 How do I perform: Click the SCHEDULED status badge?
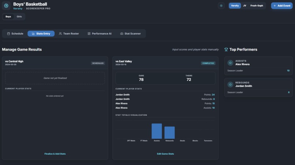coord(98,63)
